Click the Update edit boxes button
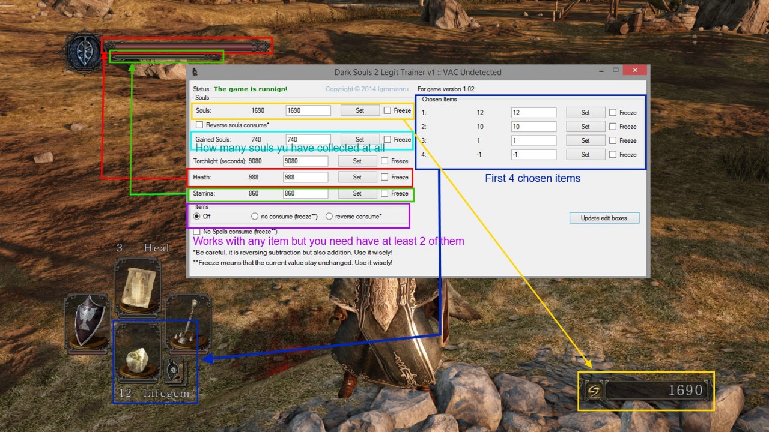 (604, 218)
